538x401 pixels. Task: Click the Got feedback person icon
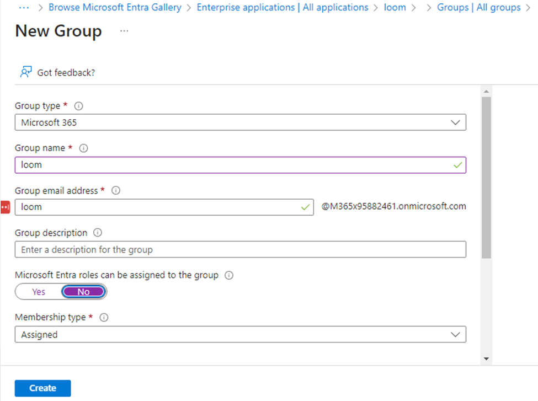click(26, 72)
